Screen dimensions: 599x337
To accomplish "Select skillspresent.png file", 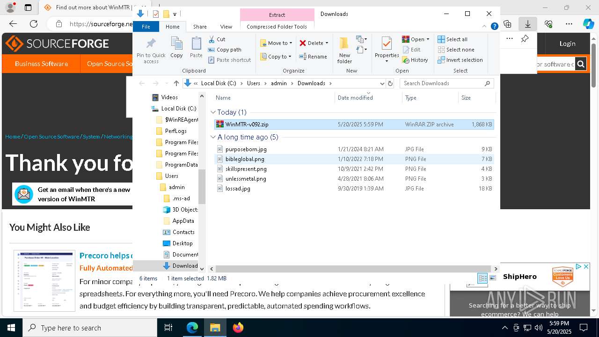I will (354, 169).
